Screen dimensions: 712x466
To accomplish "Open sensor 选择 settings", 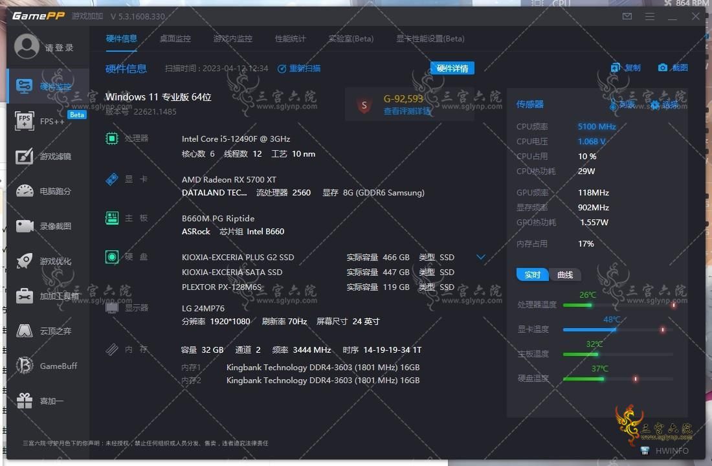I will tap(664, 105).
